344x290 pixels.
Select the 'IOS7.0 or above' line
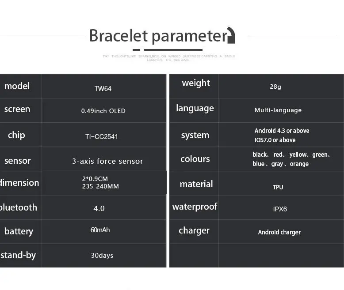275,140
